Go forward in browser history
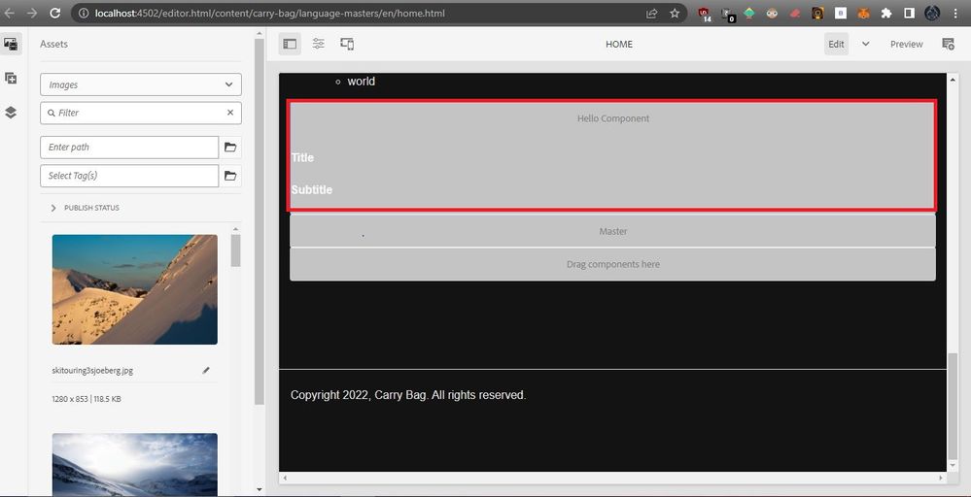This screenshot has height=497, width=971. click(x=31, y=13)
